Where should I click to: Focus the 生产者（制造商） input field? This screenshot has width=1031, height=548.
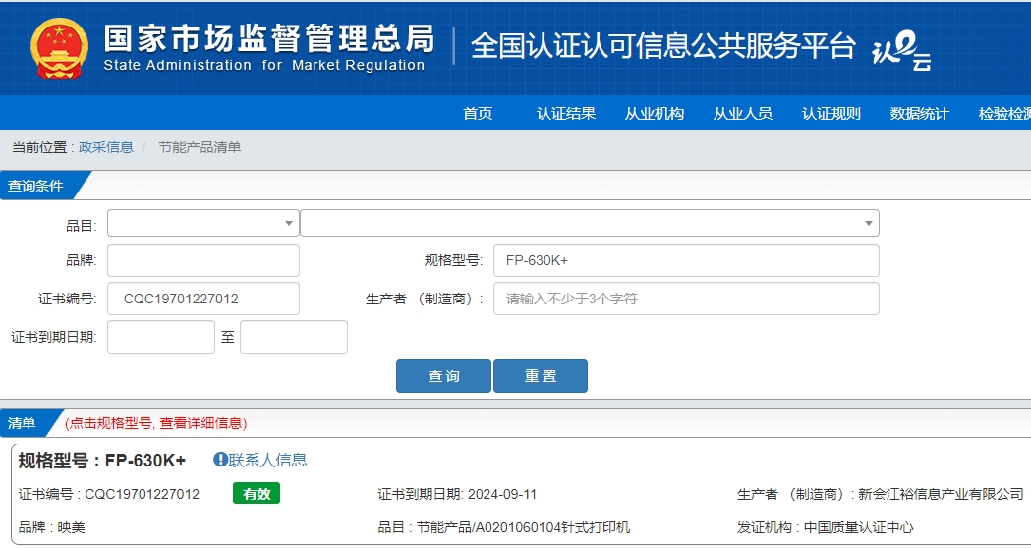[x=686, y=299]
